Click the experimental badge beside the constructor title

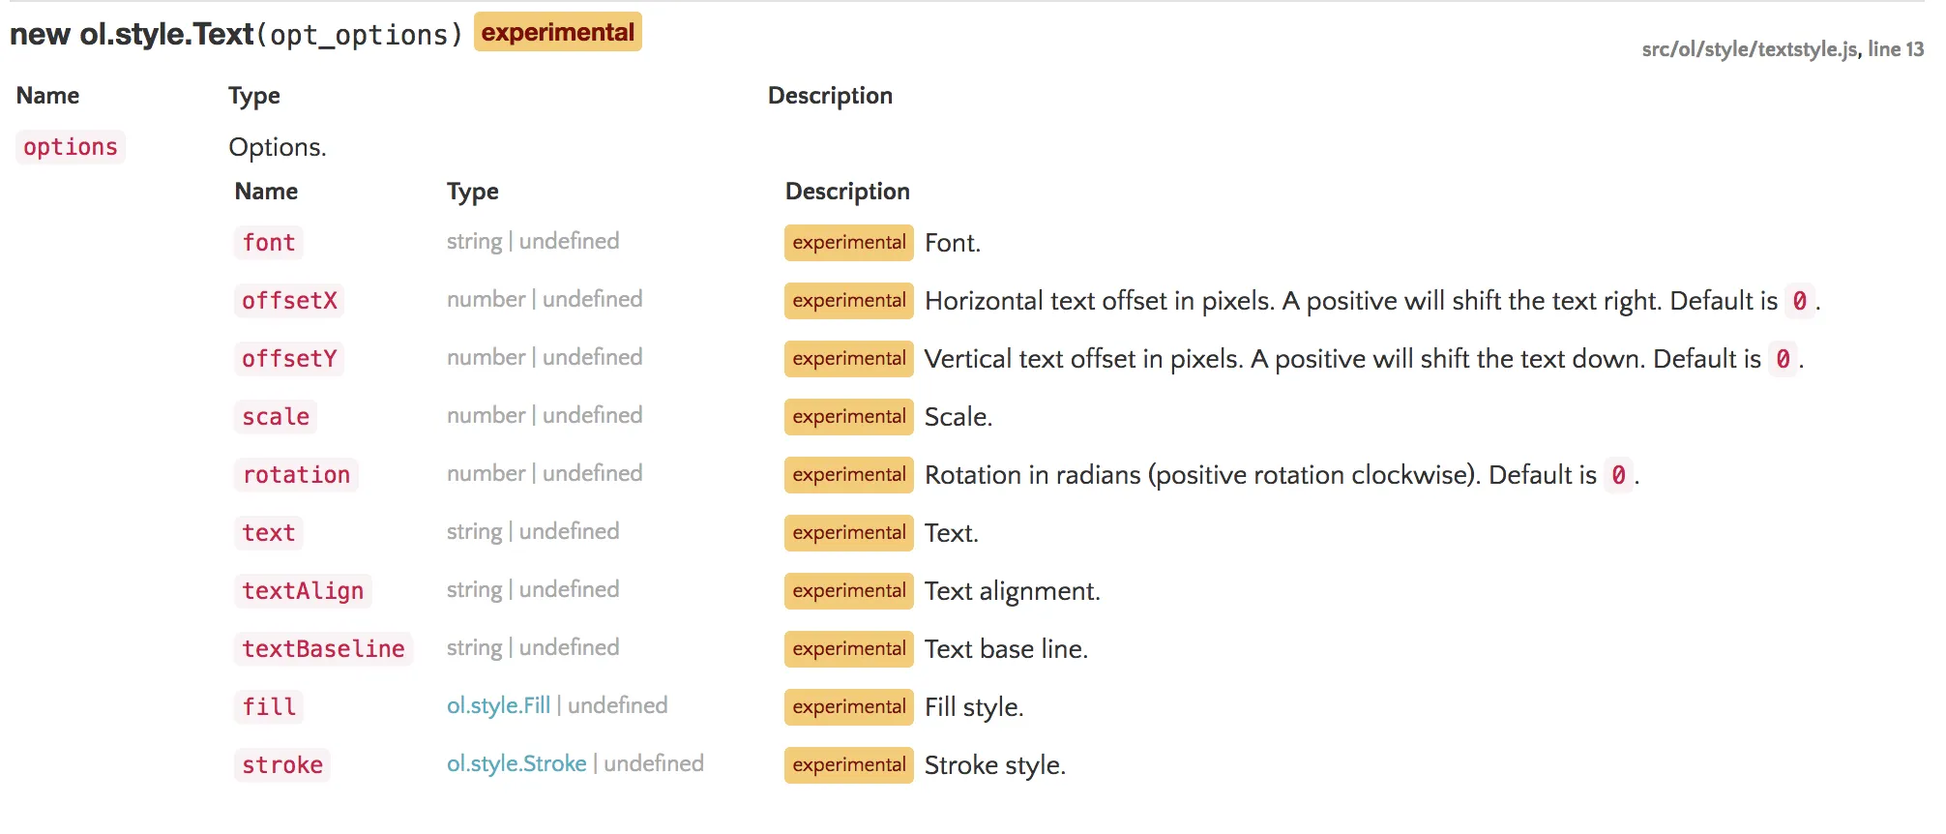(x=557, y=32)
